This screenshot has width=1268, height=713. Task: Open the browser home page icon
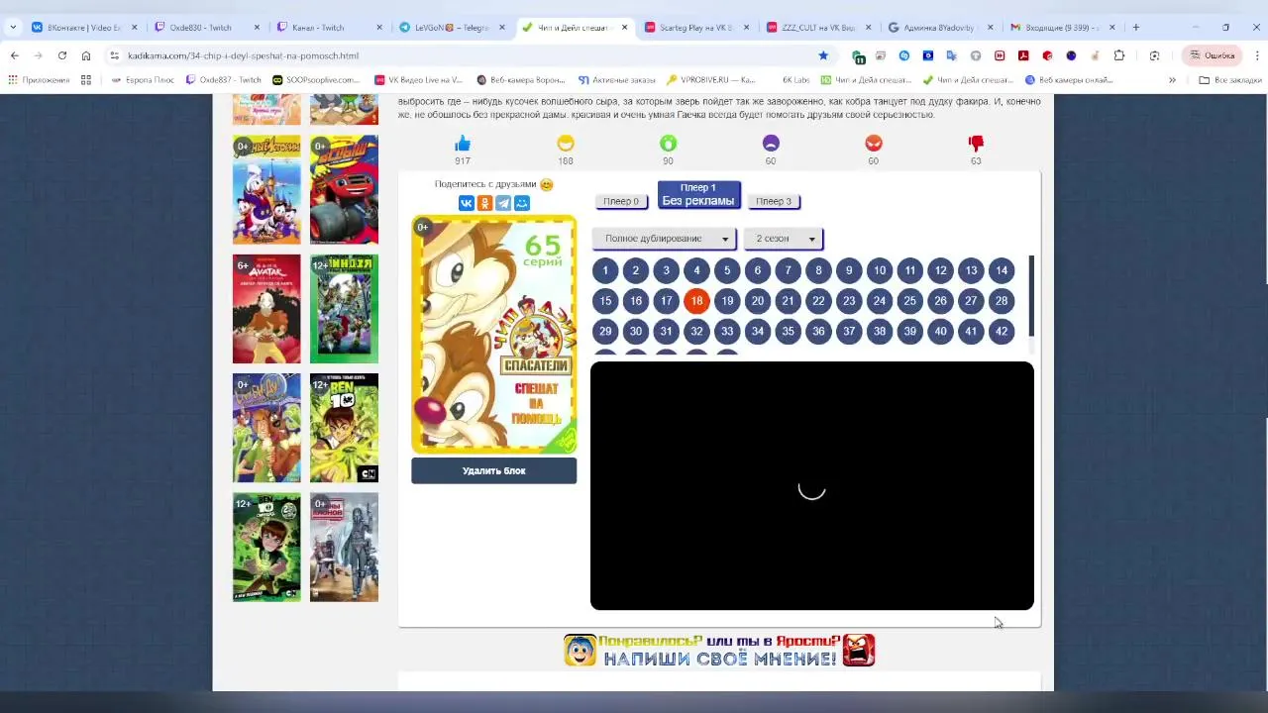tap(86, 55)
